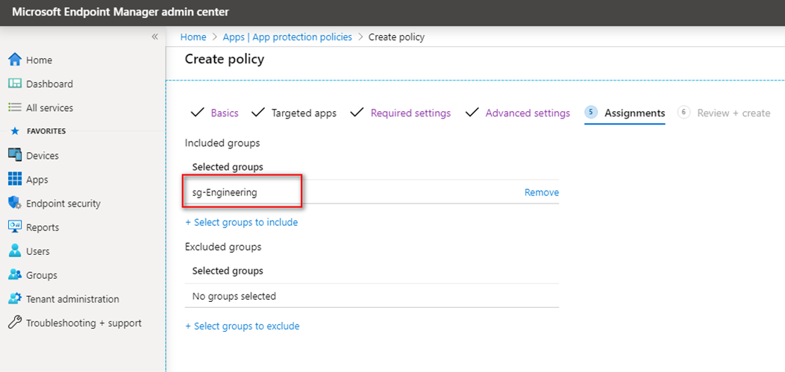
Task: Open the Advanced settings step tab
Action: (x=528, y=113)
